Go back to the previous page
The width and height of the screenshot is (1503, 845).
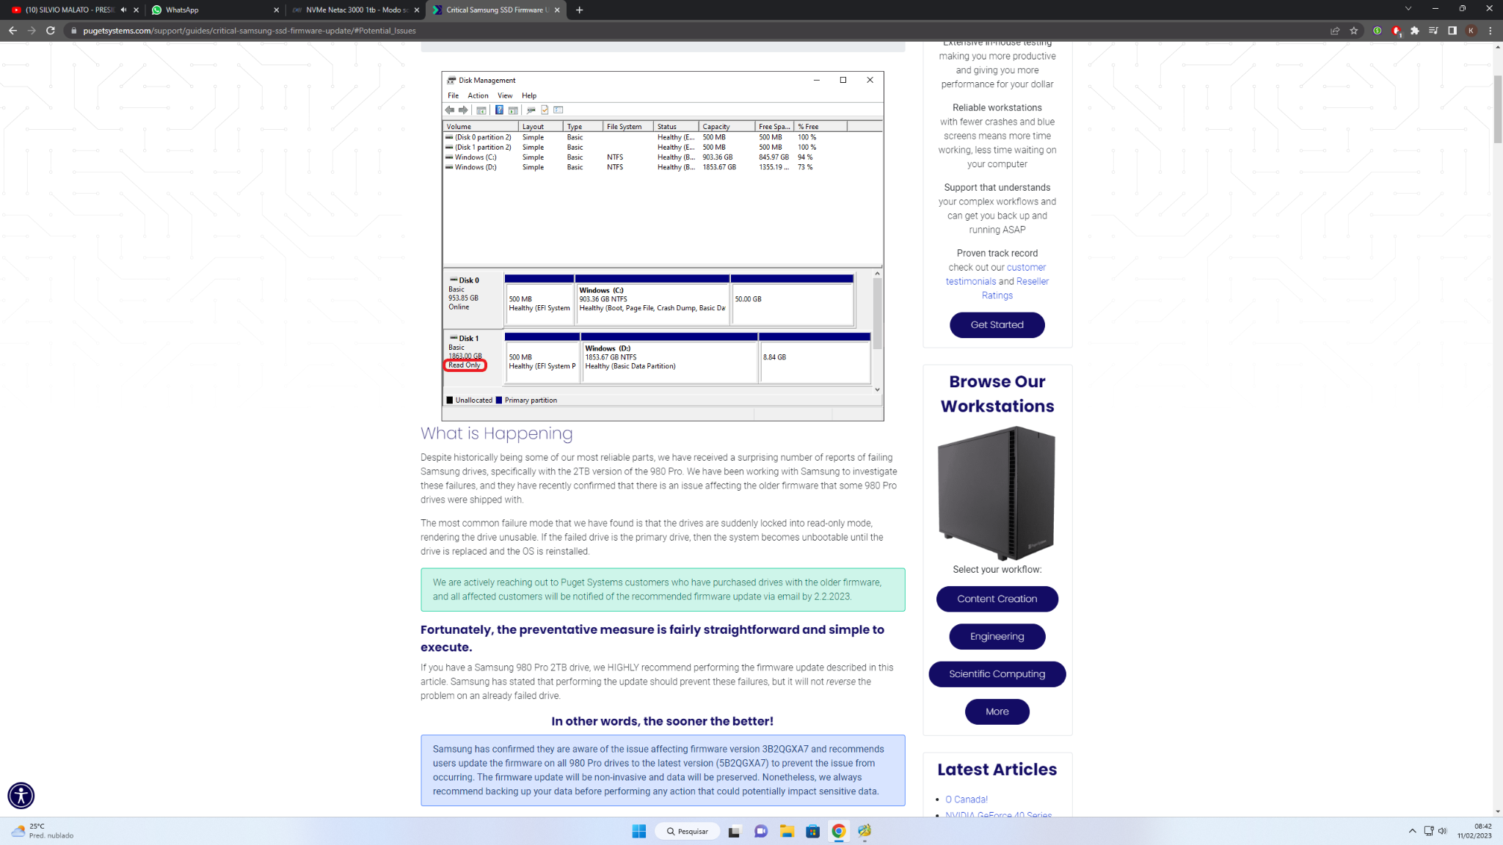click(x=12, y=31)
